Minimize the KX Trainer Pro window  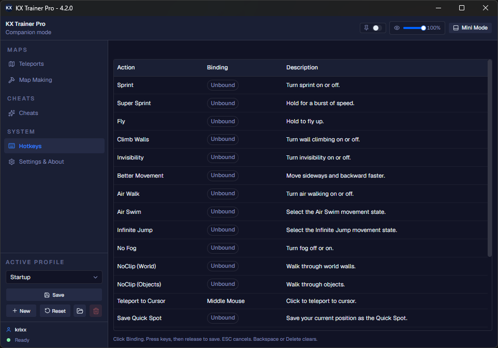tap(438, 8)
